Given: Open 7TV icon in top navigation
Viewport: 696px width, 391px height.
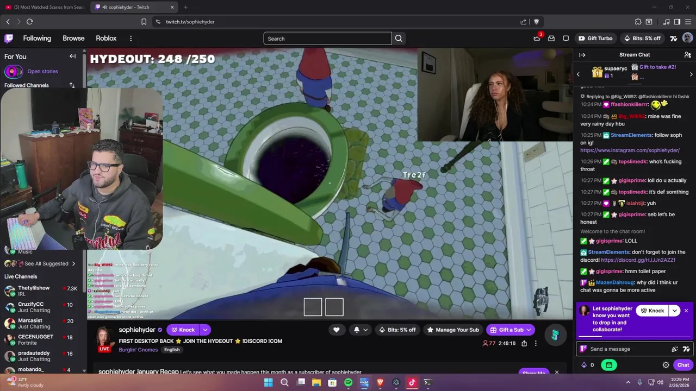Looking at the screenshot, I should (674, 39).
